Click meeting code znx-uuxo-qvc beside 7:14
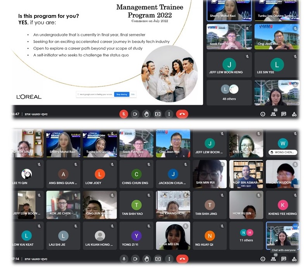 pyautogui.click(x=36, y=259)
